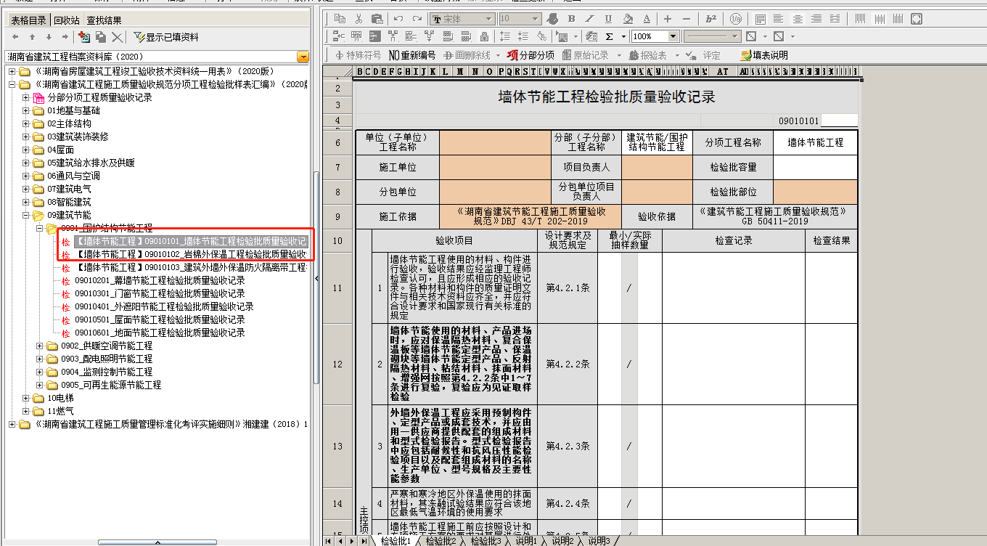
Task: Select 09010201_幕墙节能工程 inspection record
Action: (160, 281)
